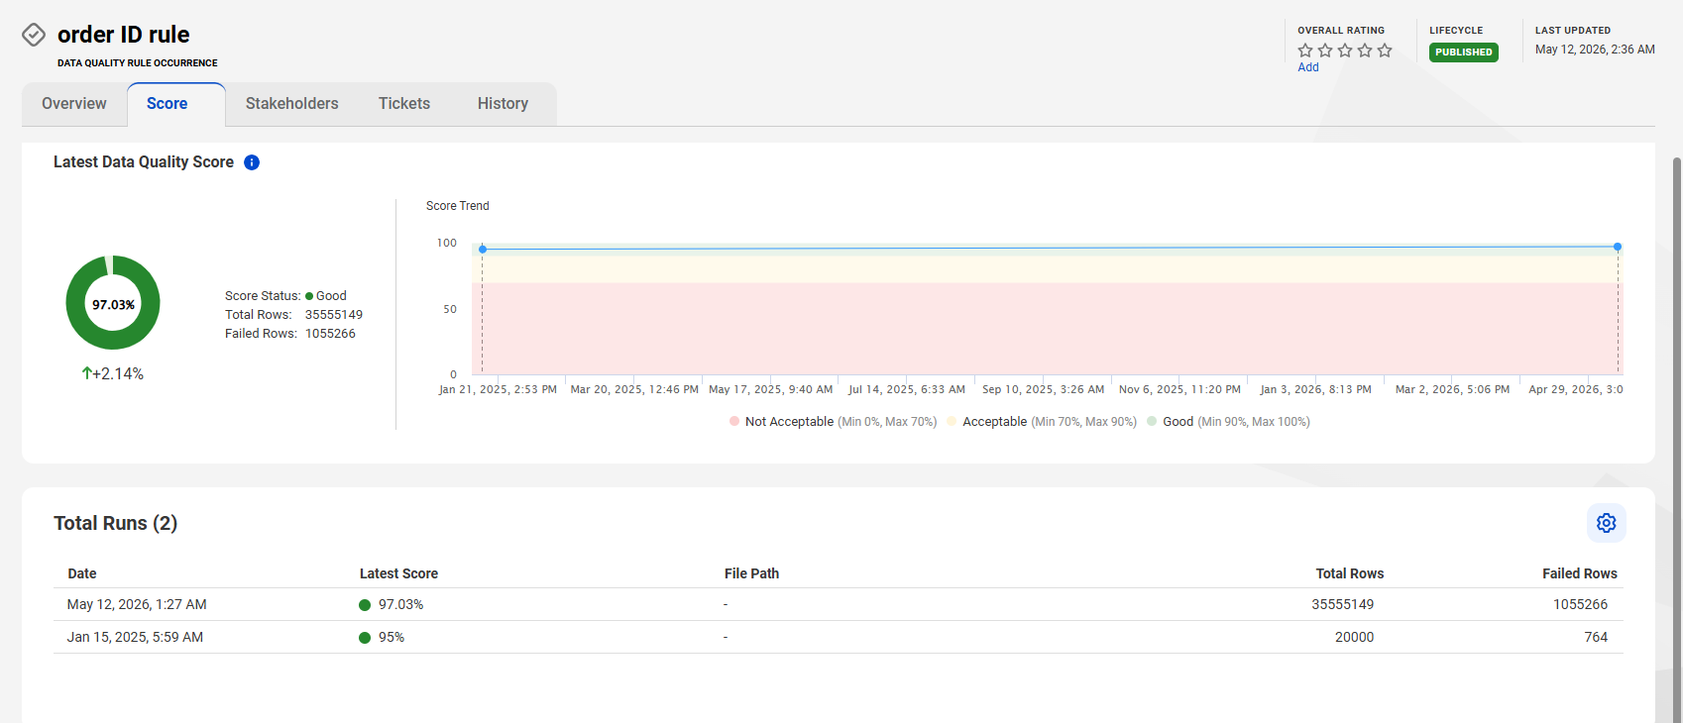Rate with the fifth star
The width and height of the screenshot is (1683, 723).
1385,51
